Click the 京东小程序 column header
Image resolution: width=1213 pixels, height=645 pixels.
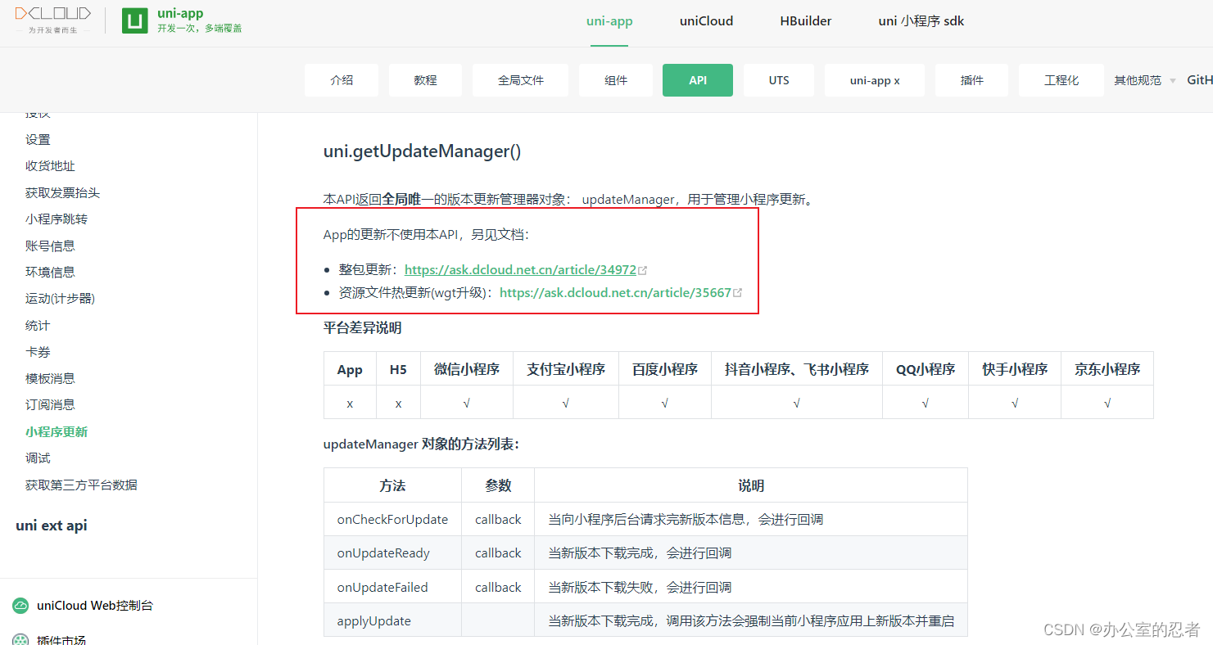(1107, 369)
